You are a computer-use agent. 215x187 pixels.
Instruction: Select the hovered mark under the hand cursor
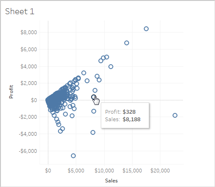pyautogui.click(x=94, y=97)
